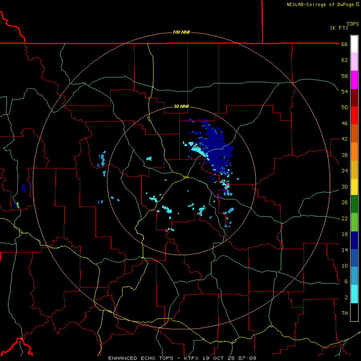
Task: Click the light blue swatch between 10 and 6
Action: point(354,276)
